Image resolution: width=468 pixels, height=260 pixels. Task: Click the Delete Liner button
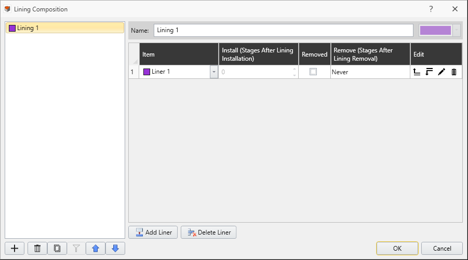tap(209, 232)
